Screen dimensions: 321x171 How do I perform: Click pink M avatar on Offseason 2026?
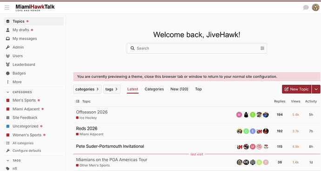click(x=239, y=115)
